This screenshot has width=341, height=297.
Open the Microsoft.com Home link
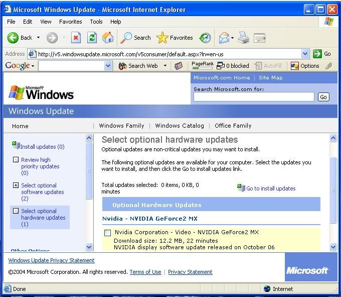[x=222, y=78]
